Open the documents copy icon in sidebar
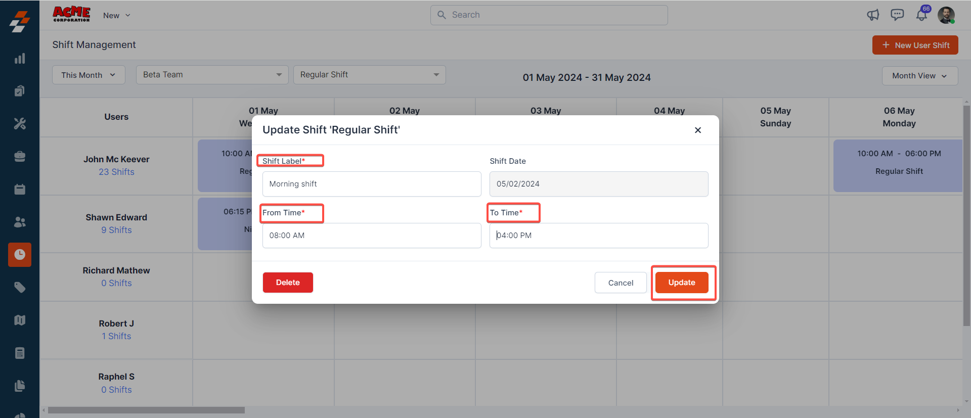The image size is (971, 418). pos(20,386)
